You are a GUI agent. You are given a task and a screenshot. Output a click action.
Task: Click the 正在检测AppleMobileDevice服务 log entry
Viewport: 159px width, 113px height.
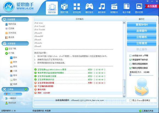[x=70, y=70]
